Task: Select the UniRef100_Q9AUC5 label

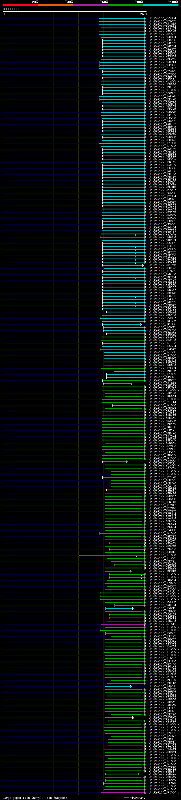Action: 162,49
